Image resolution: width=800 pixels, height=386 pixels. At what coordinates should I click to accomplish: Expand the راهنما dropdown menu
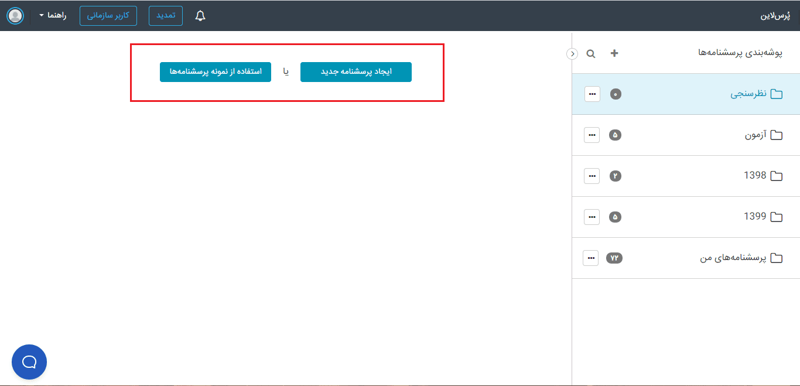tap(53, 16)
